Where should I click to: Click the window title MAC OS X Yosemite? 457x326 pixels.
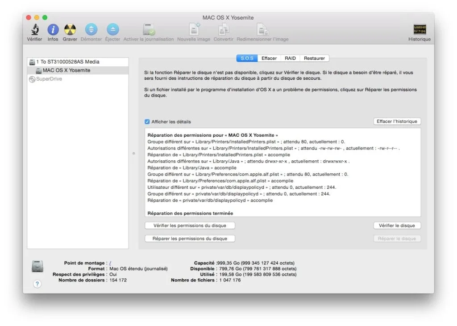228,18
